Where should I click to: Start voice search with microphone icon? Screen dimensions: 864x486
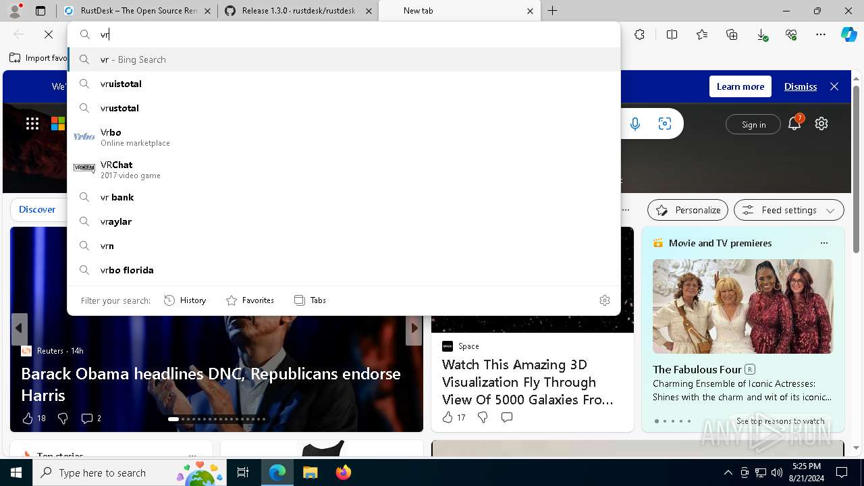635,124
